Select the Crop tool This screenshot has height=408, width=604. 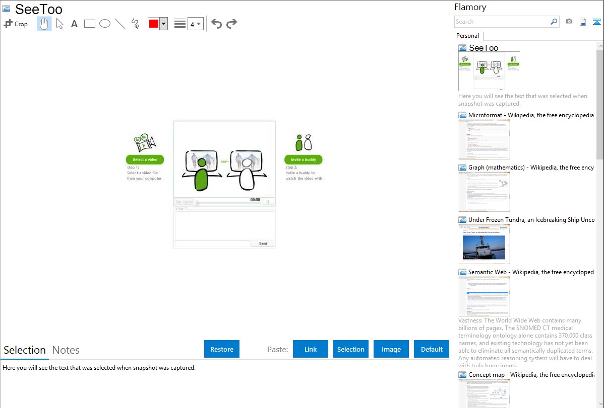(x=16, y=24)
